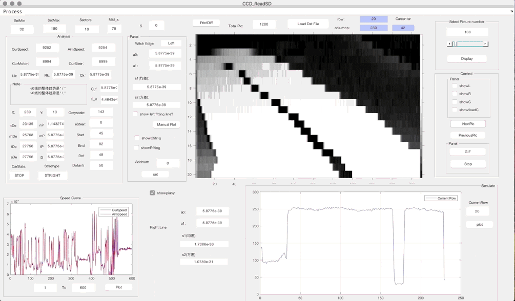Click the Streetype STRIGHT field

(x=53, y=175)
